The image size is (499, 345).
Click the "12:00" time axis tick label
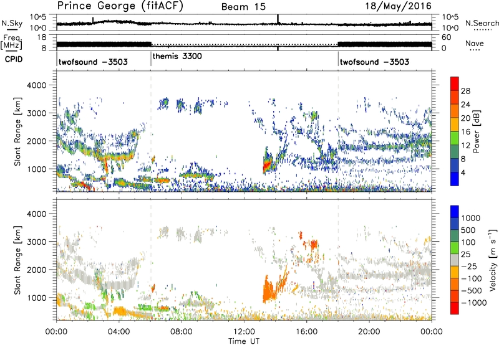[x=244, y=332]
